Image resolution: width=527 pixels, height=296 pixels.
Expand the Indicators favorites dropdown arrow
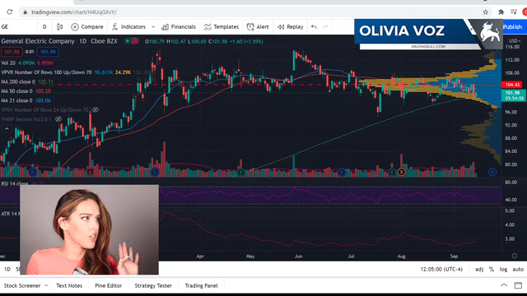153,27
